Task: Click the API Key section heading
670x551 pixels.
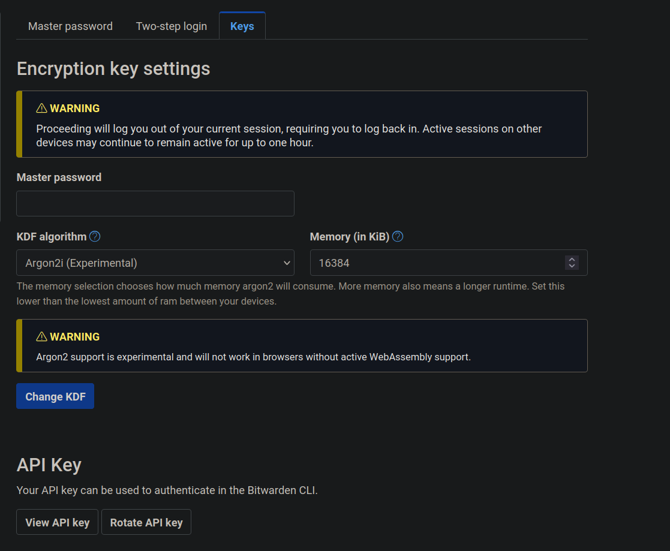Action: point(49,465)
